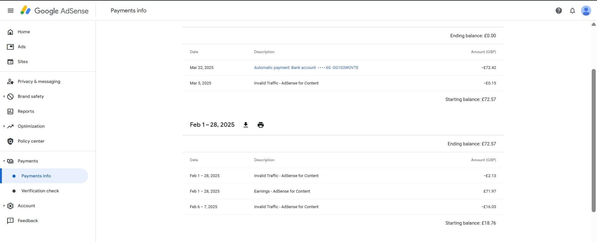Go to Home in the sidebar

coord(24,32)
